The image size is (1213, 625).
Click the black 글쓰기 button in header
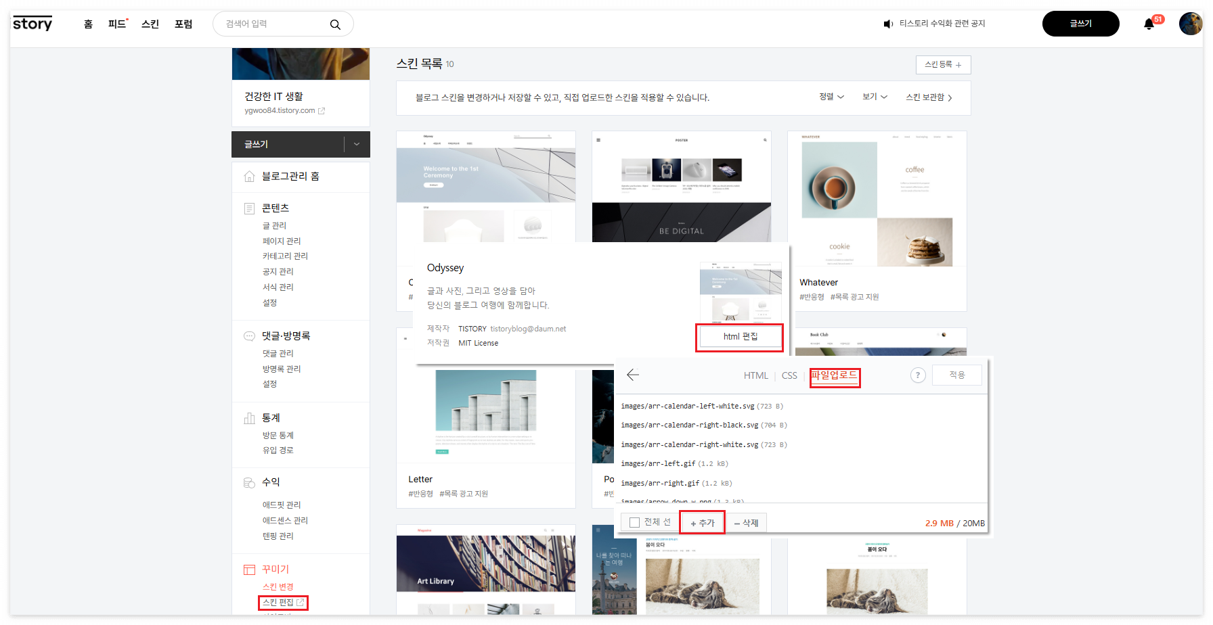1080,24
